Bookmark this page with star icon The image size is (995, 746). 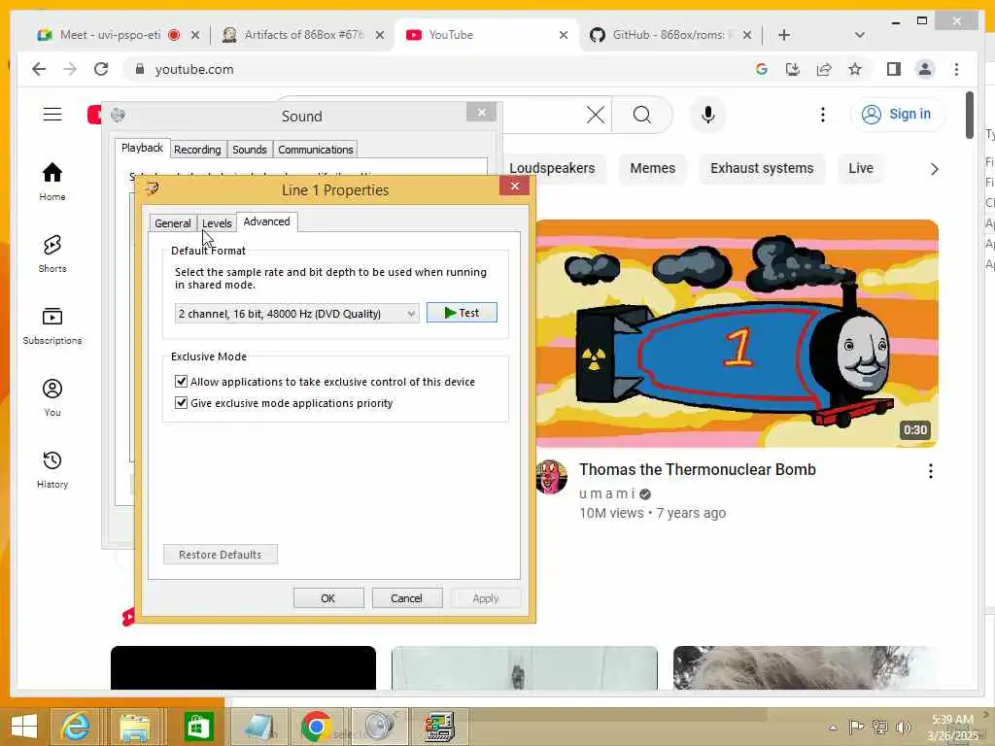point(855,69)
